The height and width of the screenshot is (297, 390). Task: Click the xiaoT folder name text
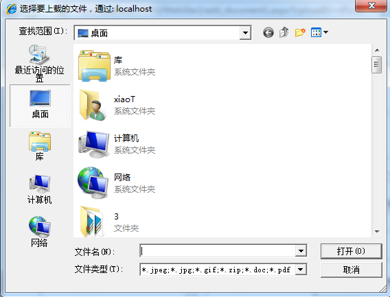click(x=124, y=99)
